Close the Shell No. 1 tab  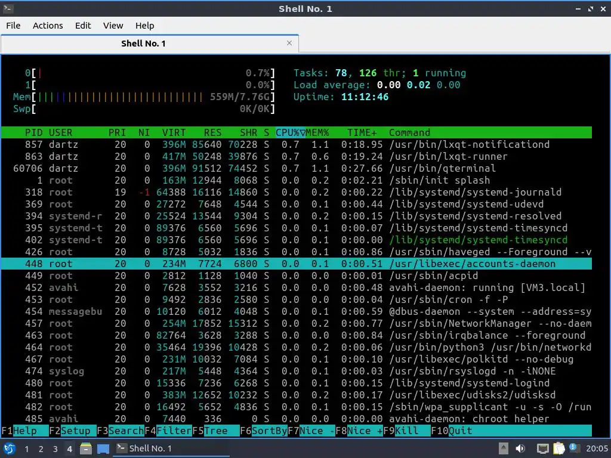click(289, 43)
